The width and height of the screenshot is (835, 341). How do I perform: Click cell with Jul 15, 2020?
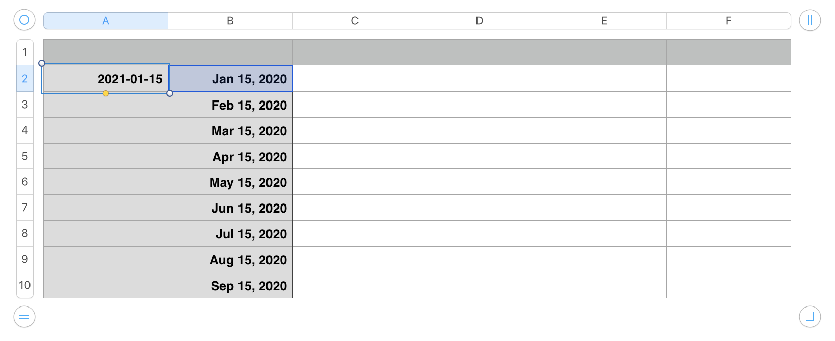click(230, 234)
